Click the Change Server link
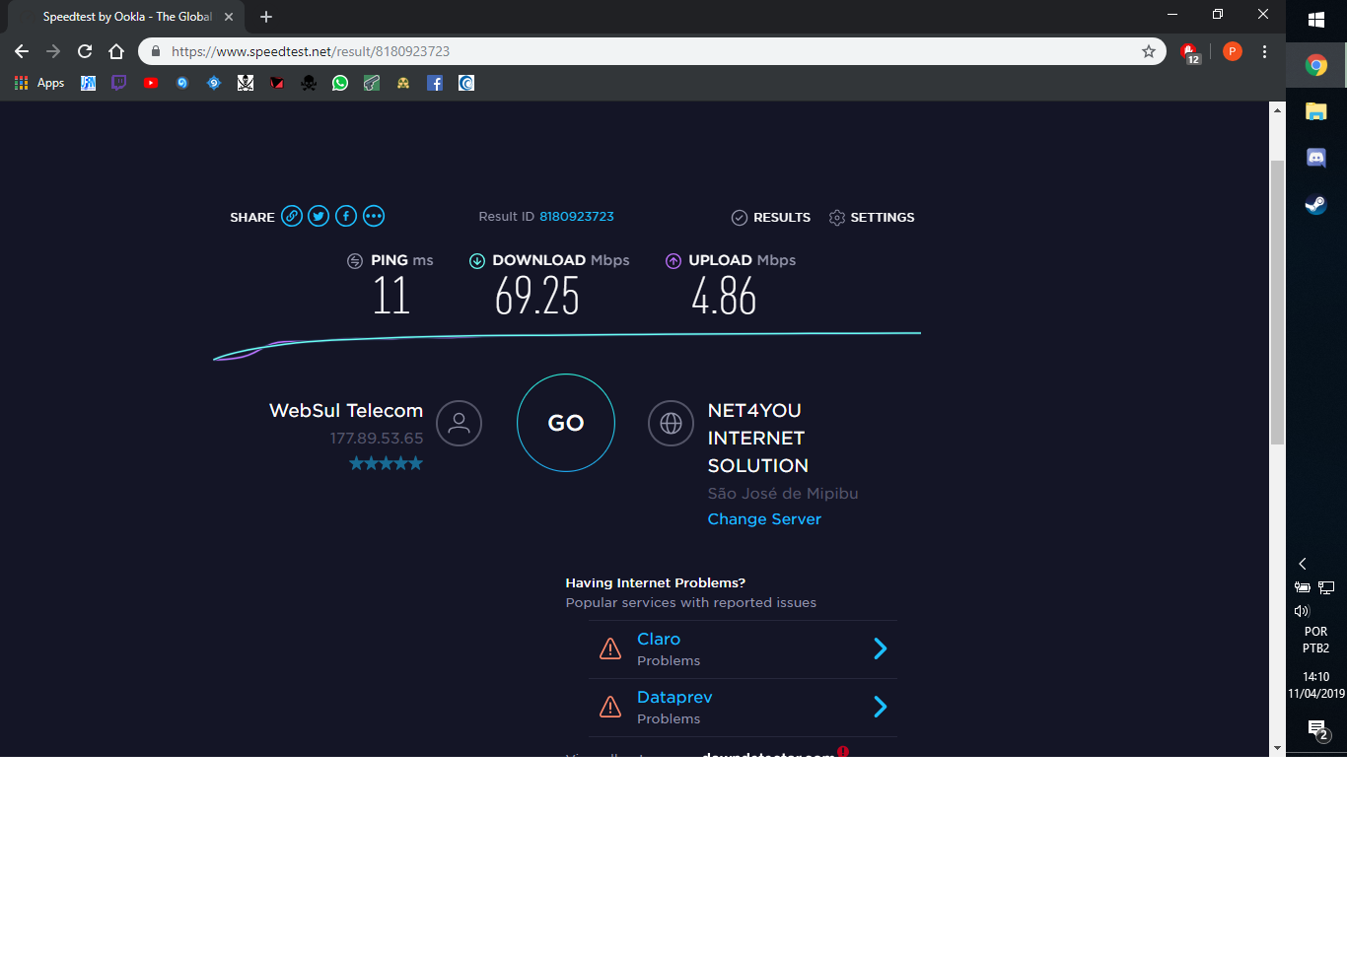Screen dimensions: 1347x954 click(x=764, y=519)
